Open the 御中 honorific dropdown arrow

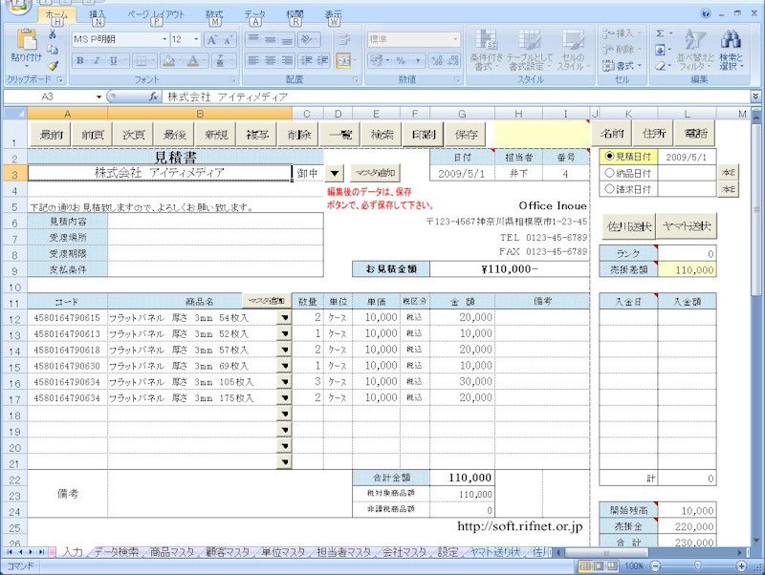tap(335, 173)
